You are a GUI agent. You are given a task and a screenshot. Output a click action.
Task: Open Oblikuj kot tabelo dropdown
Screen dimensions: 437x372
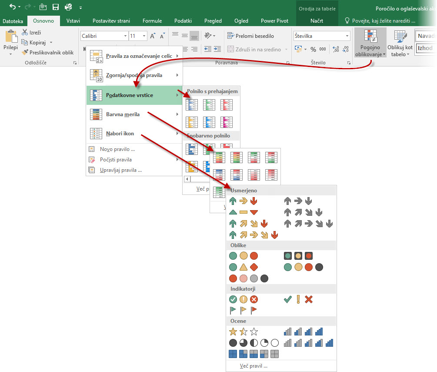[400, 43]
